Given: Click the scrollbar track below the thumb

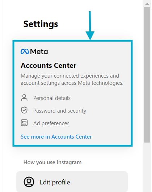Looking at the screenshot, I should pos(147,167).
